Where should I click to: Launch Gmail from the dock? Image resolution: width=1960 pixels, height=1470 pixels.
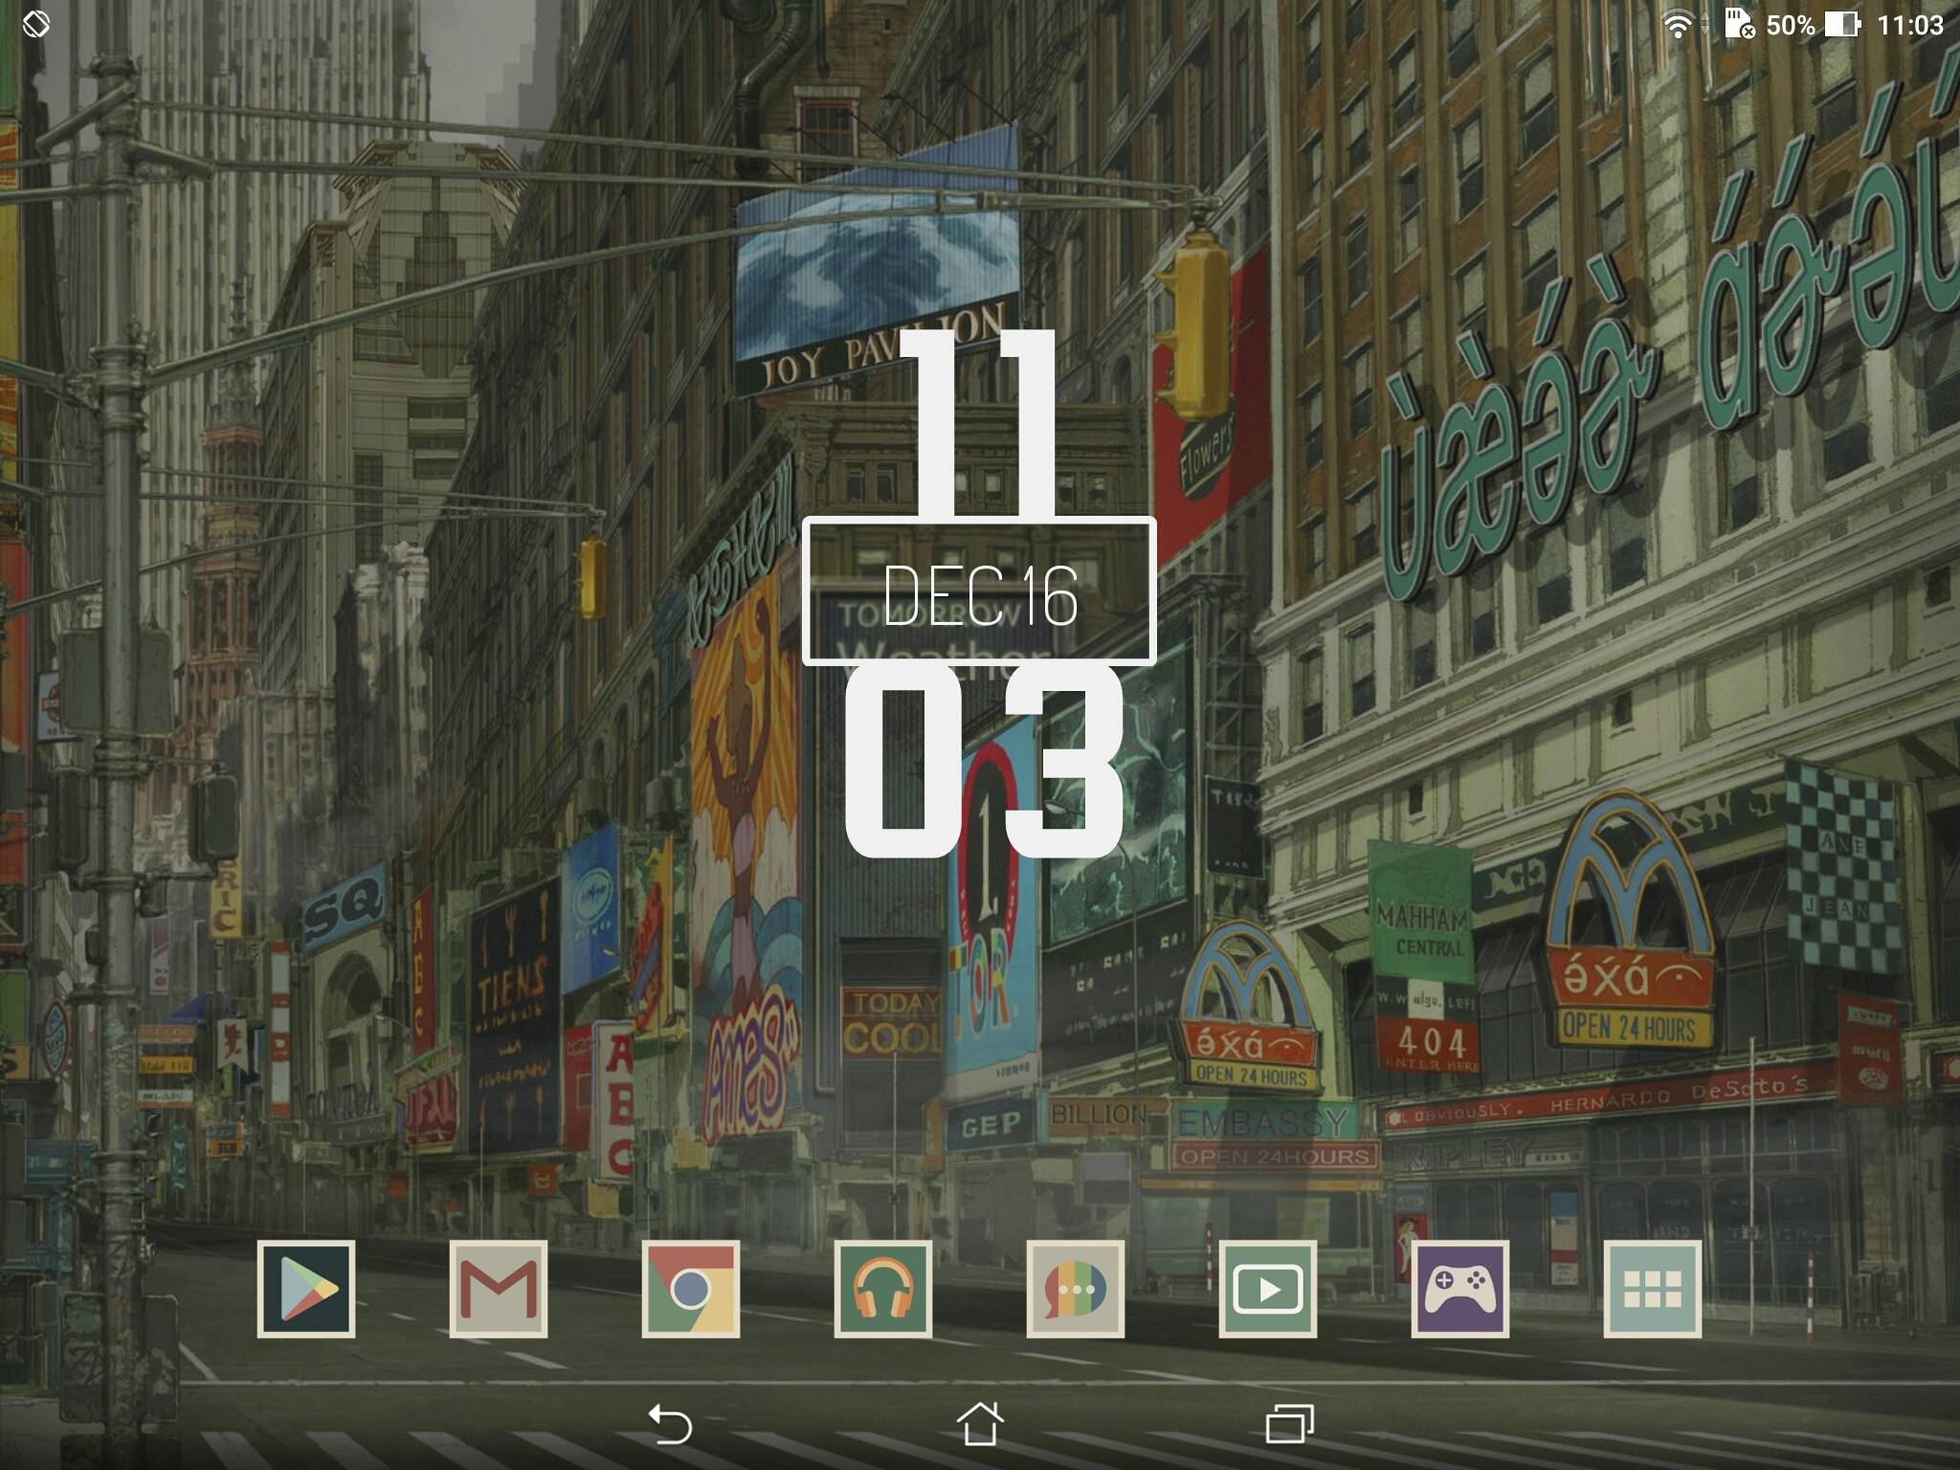(499, 1288)
